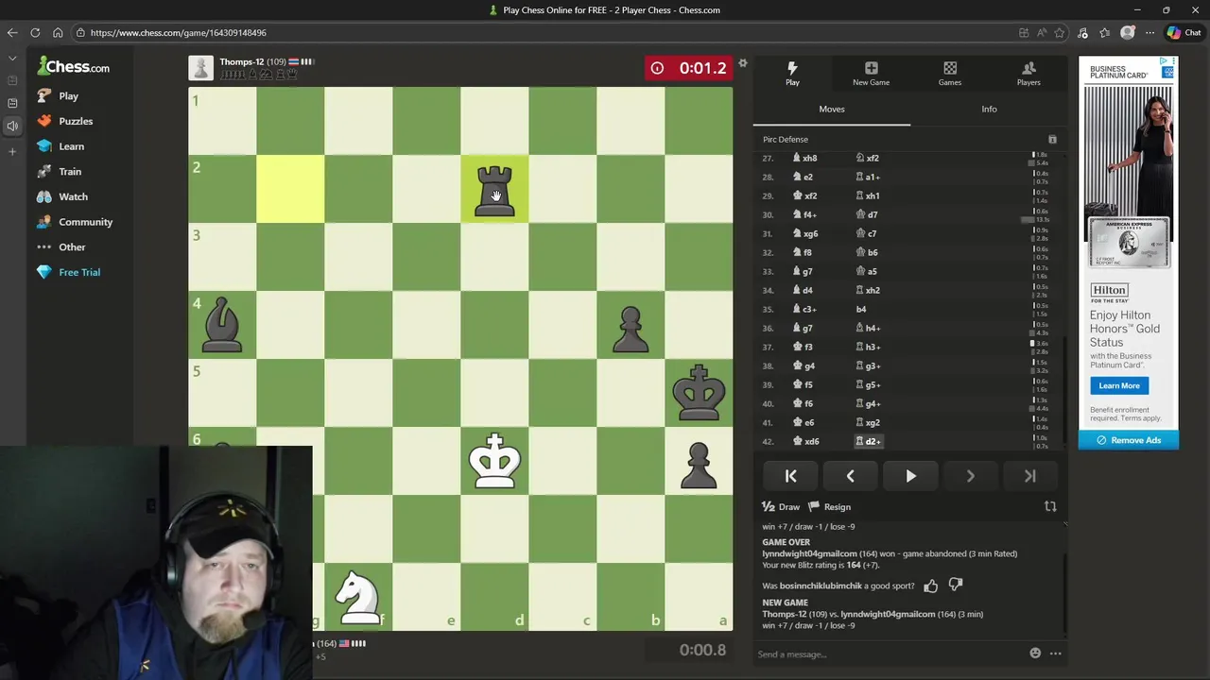This screenshot has width=1210, height=680.
Task: Jump to the first move
Action: pos(791,476)
